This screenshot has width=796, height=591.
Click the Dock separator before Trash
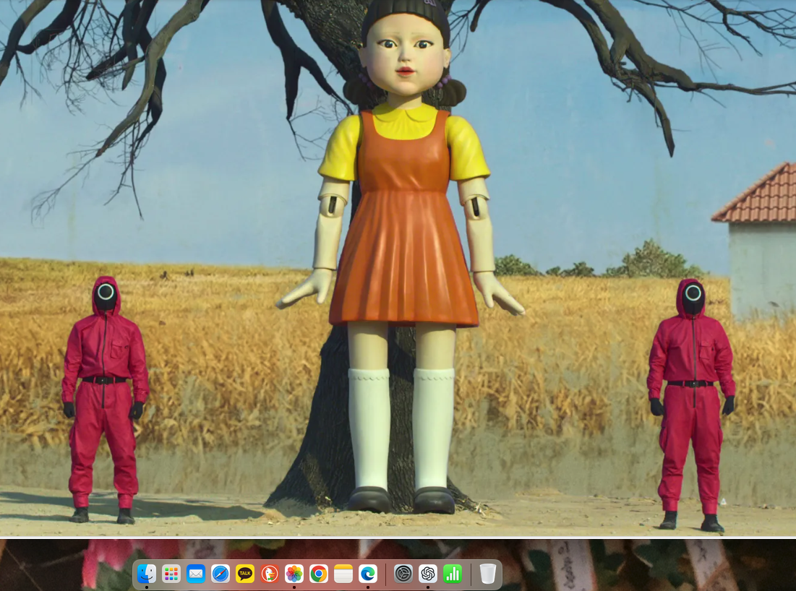471,574
